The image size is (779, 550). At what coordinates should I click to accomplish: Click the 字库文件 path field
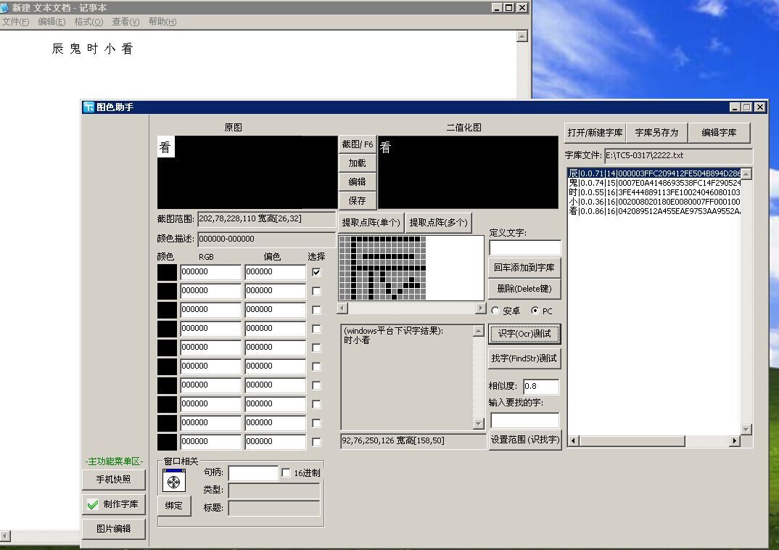click(678, 155)
